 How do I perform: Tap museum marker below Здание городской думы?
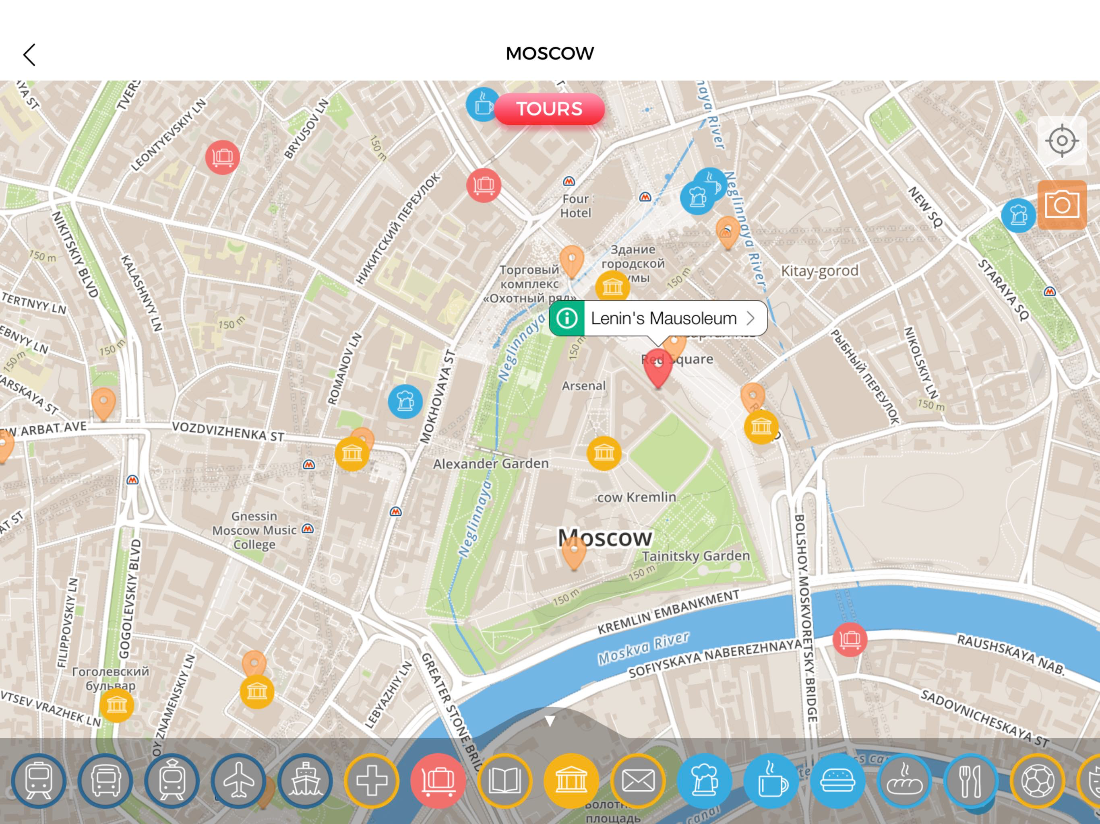[612, 286]
